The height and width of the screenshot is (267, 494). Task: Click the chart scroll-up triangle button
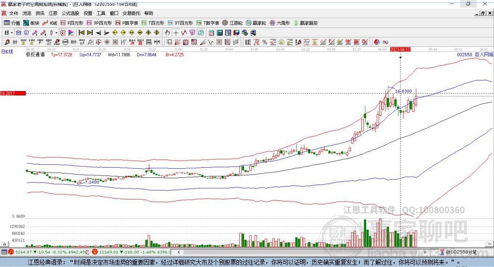pyautogui.click(x=4, y=244)
